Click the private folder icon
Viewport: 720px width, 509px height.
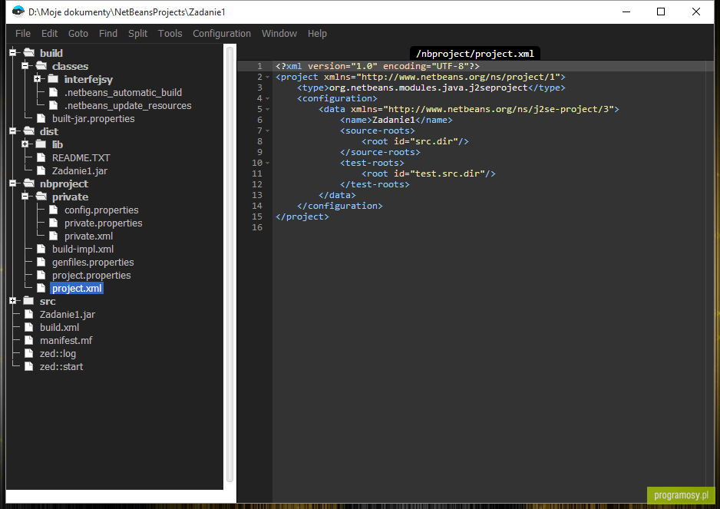[x=41, y=197]
